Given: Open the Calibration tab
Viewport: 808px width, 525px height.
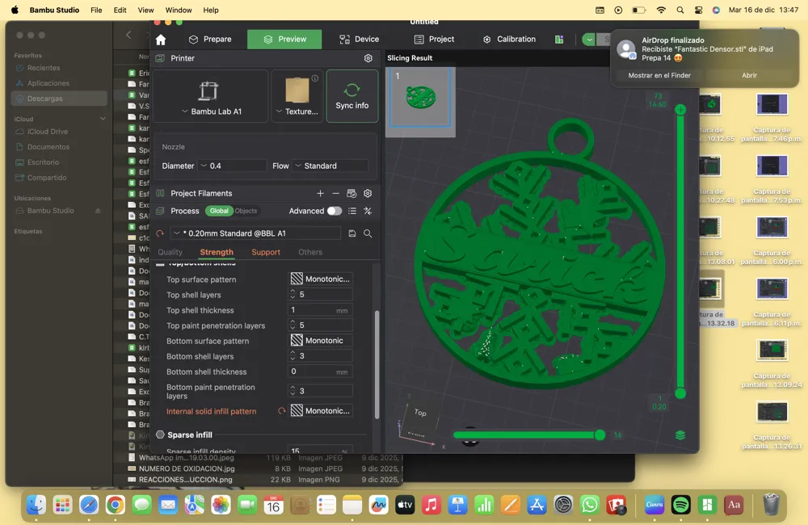Looking at the screenshot, I should pyautogui.click(x=508, y=39).
